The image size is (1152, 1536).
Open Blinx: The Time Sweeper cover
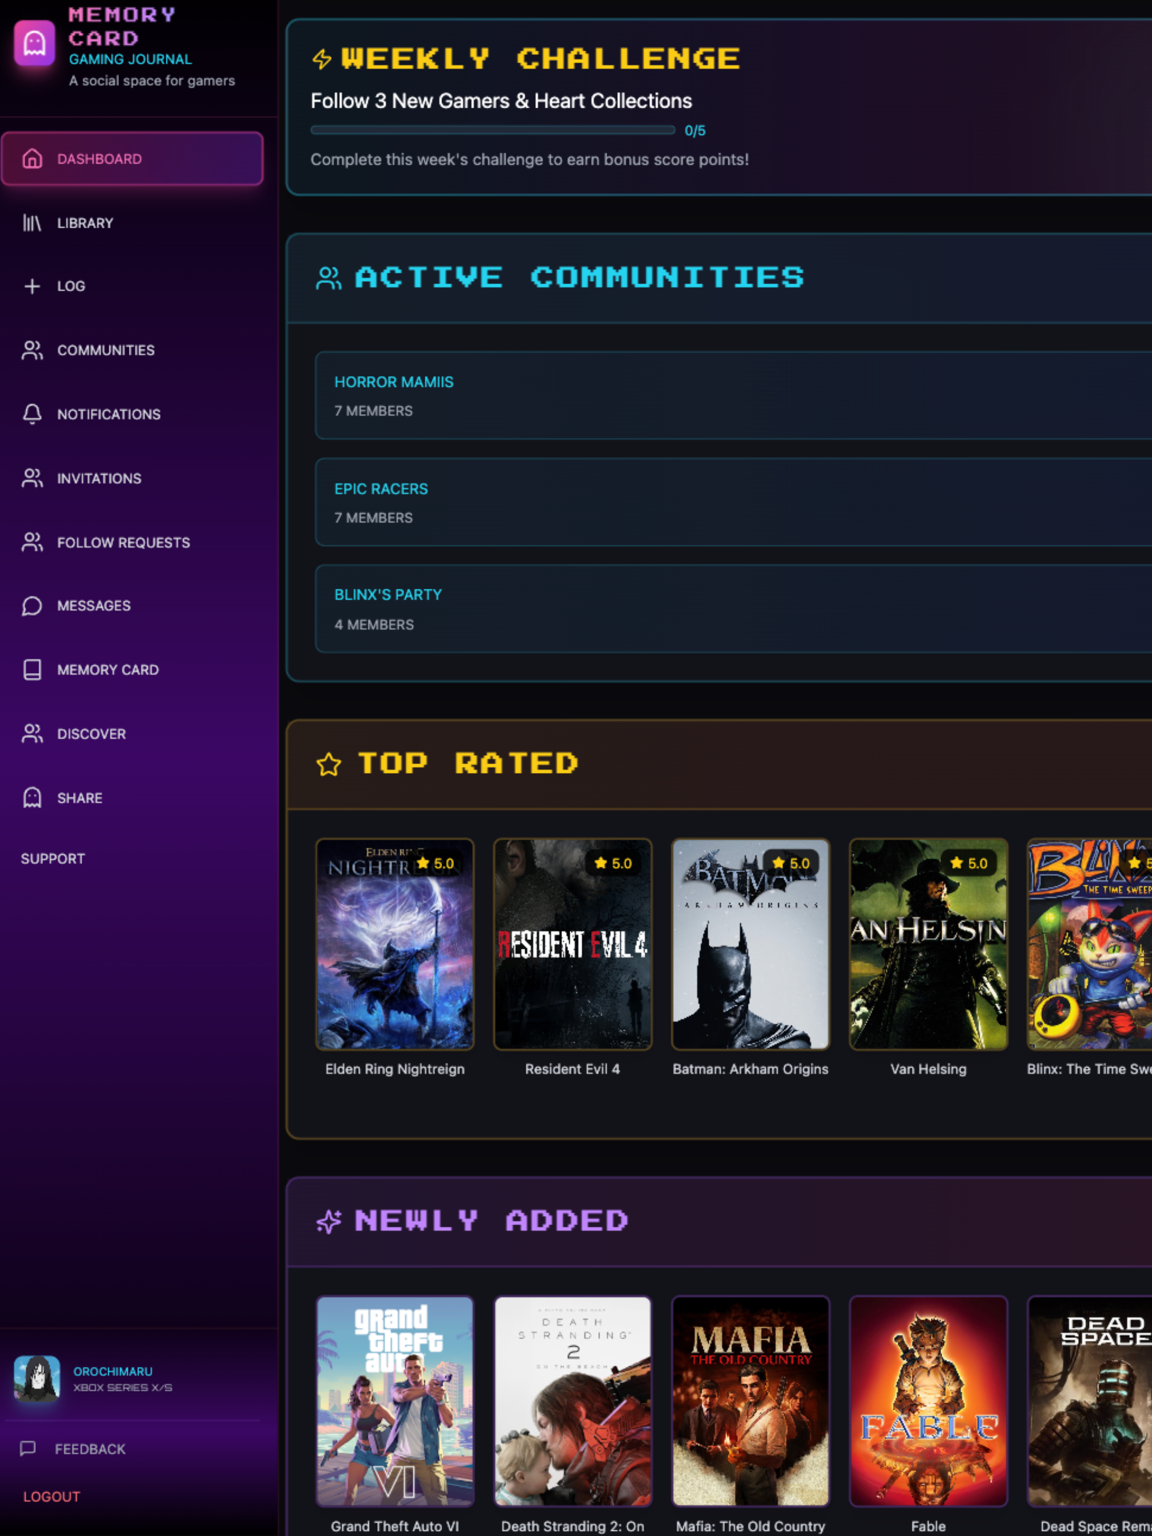click(x=1089, y=944)
